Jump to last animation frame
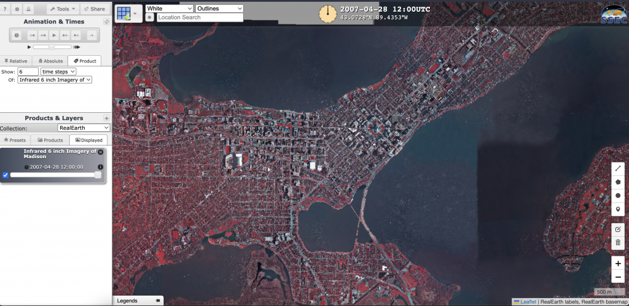 point(76,35)
